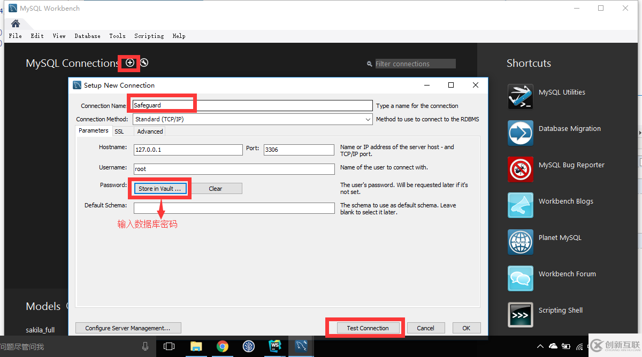
Task: Click the Database Migration shortcut icon
Action: pos(521,133)
